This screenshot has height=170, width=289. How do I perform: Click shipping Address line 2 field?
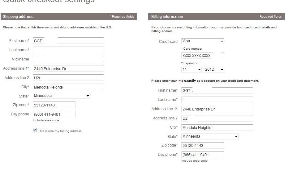click(68, 78)
